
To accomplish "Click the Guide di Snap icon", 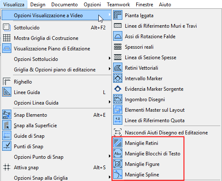I will coord(7,136).
